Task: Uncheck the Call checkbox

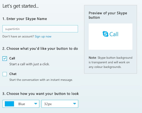Action: point(5,59)
